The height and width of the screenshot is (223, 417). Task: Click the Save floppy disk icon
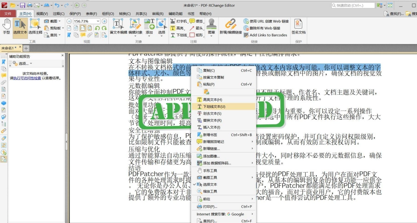(x=22, y=5)
